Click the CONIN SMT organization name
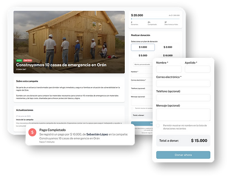Screen dimensions: 228x177 tap(21, 70)
